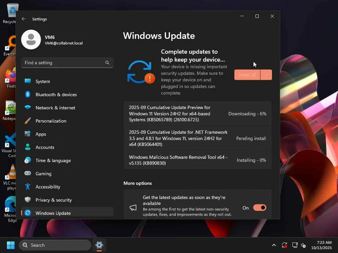Click the Settings gear on taskbar
Image resolution: width=338 pixels, height=253 pixels.
pos(99,245)
